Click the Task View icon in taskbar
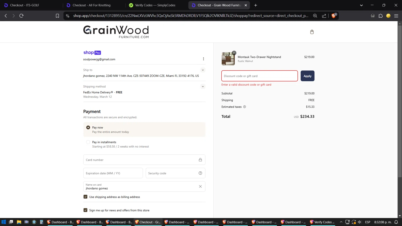402x226 pixels. 11,222
